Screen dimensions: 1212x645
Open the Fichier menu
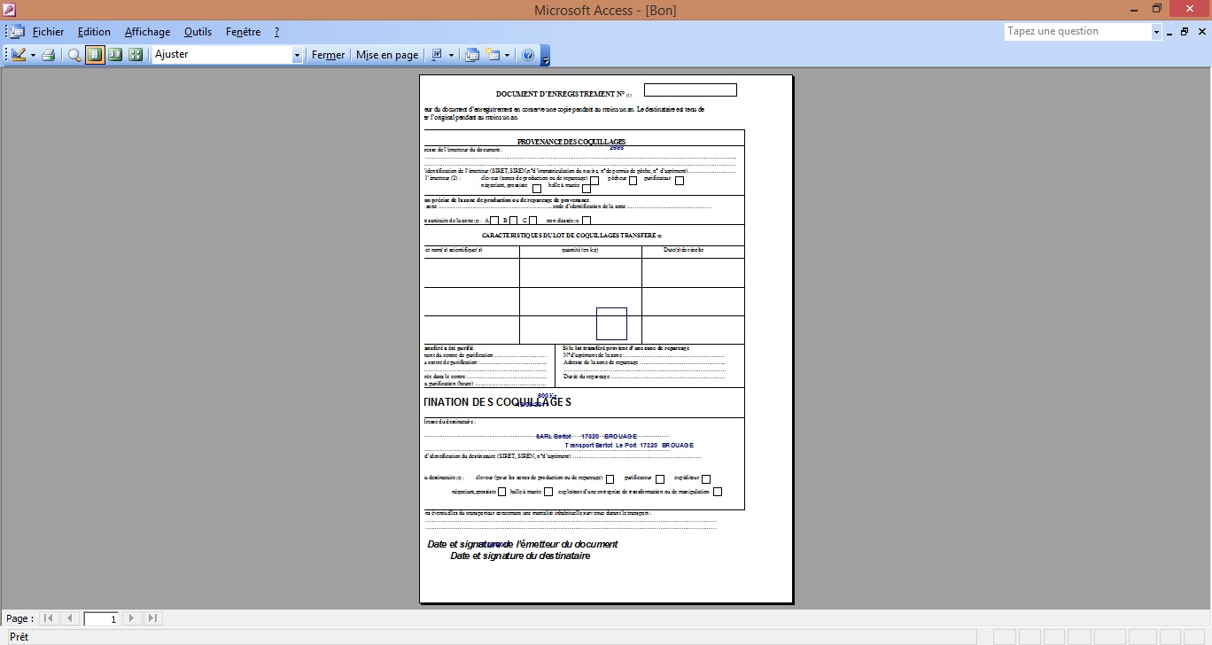point(48,32)
